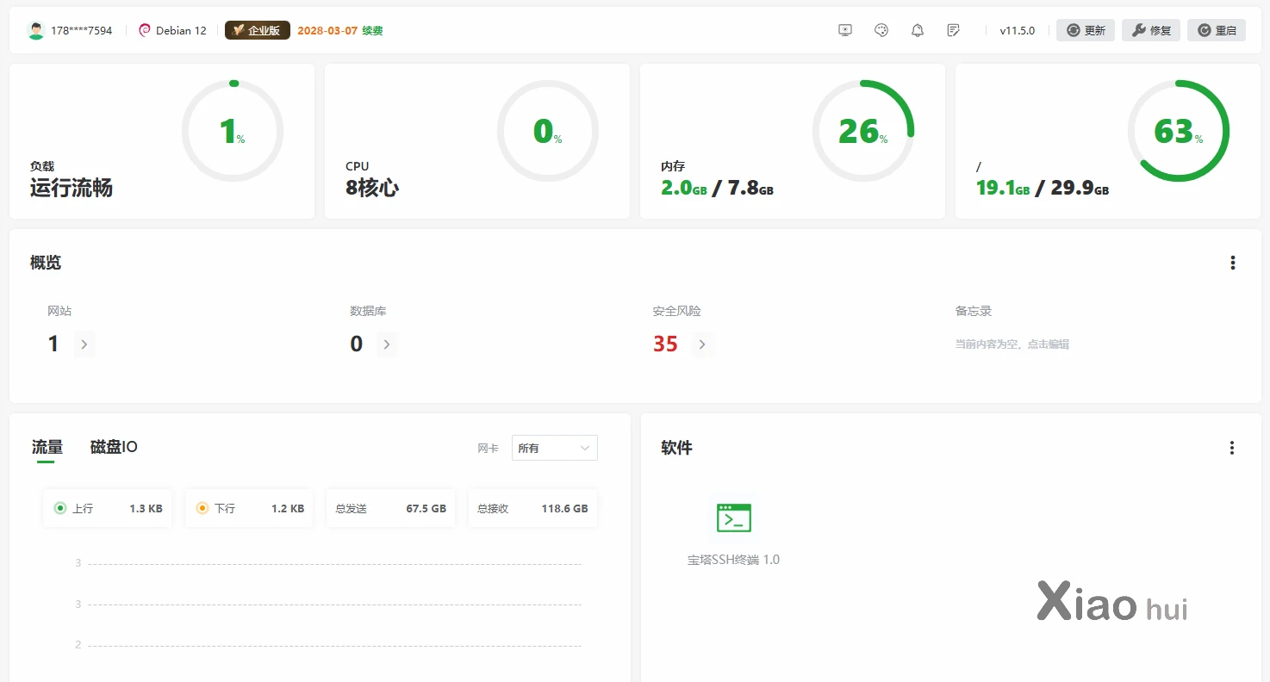
Task: Click the Debian logo icon
Action: click(145, 30)
